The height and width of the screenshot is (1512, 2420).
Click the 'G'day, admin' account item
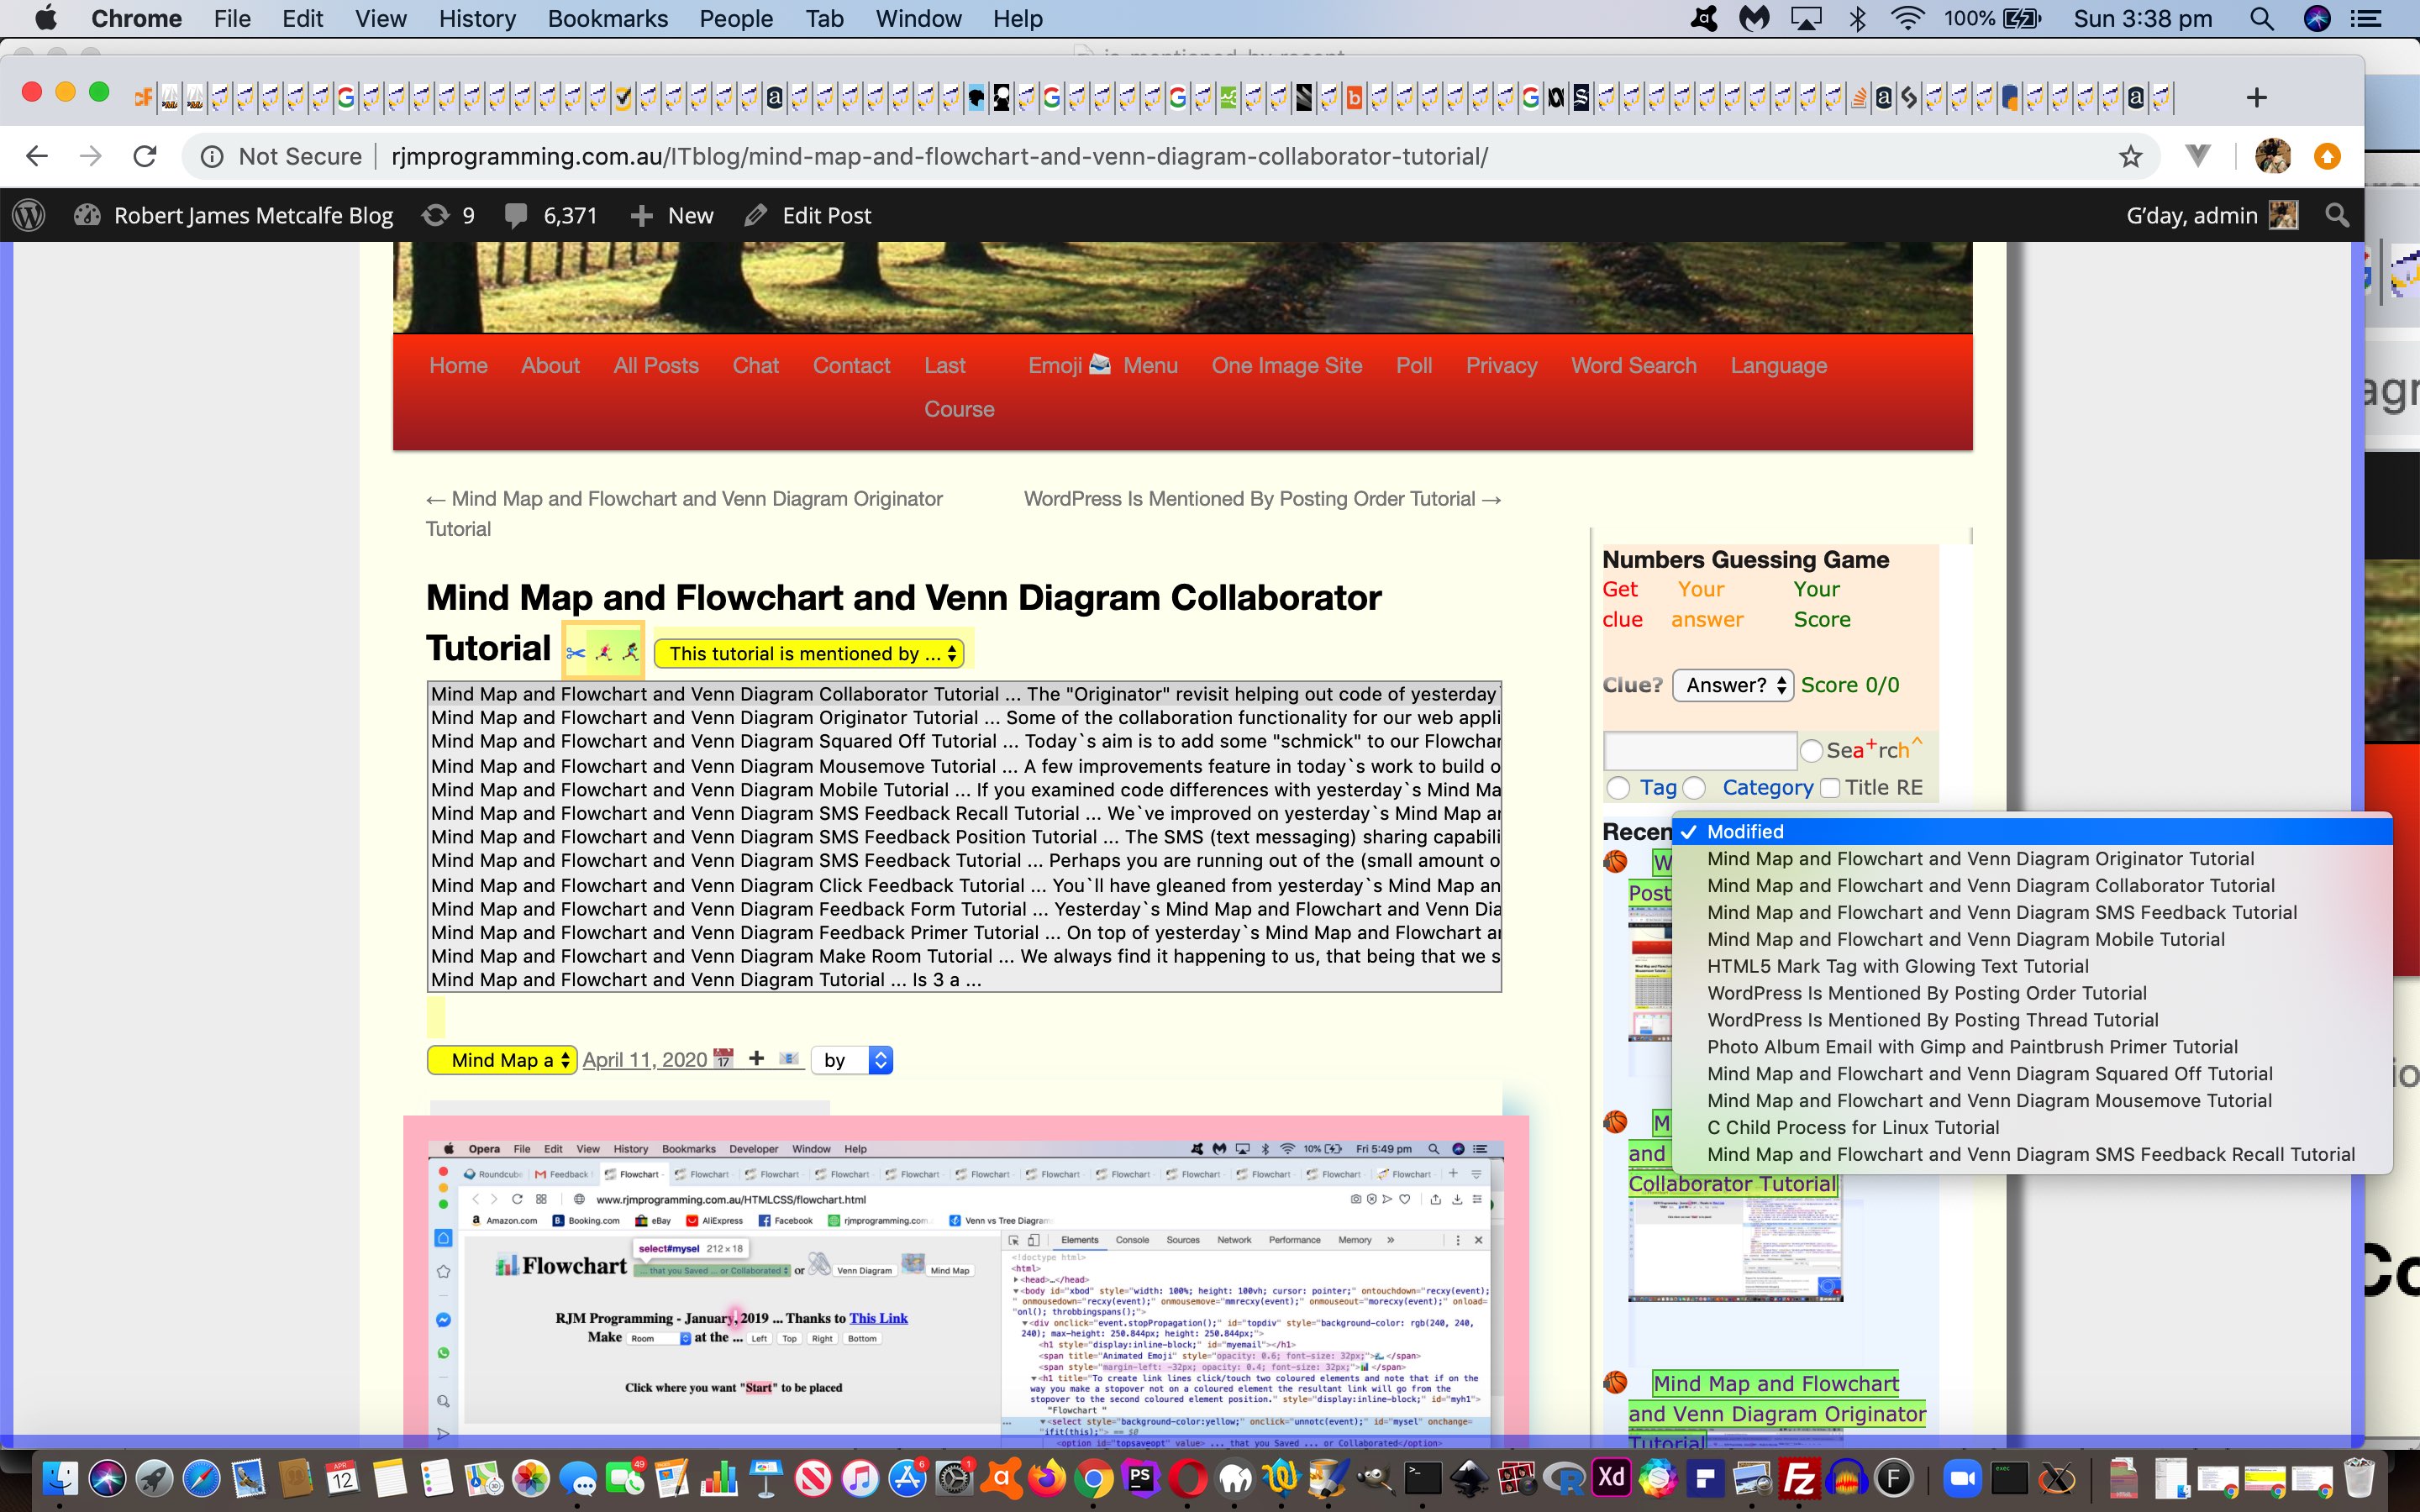click(x=2212, y=215)
